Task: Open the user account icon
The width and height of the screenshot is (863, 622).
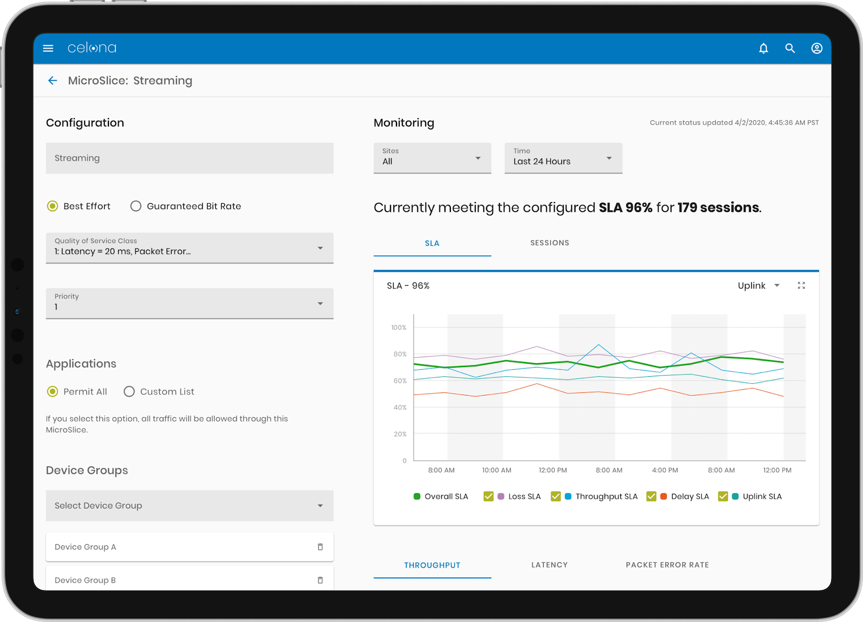Action: (817, 49)
